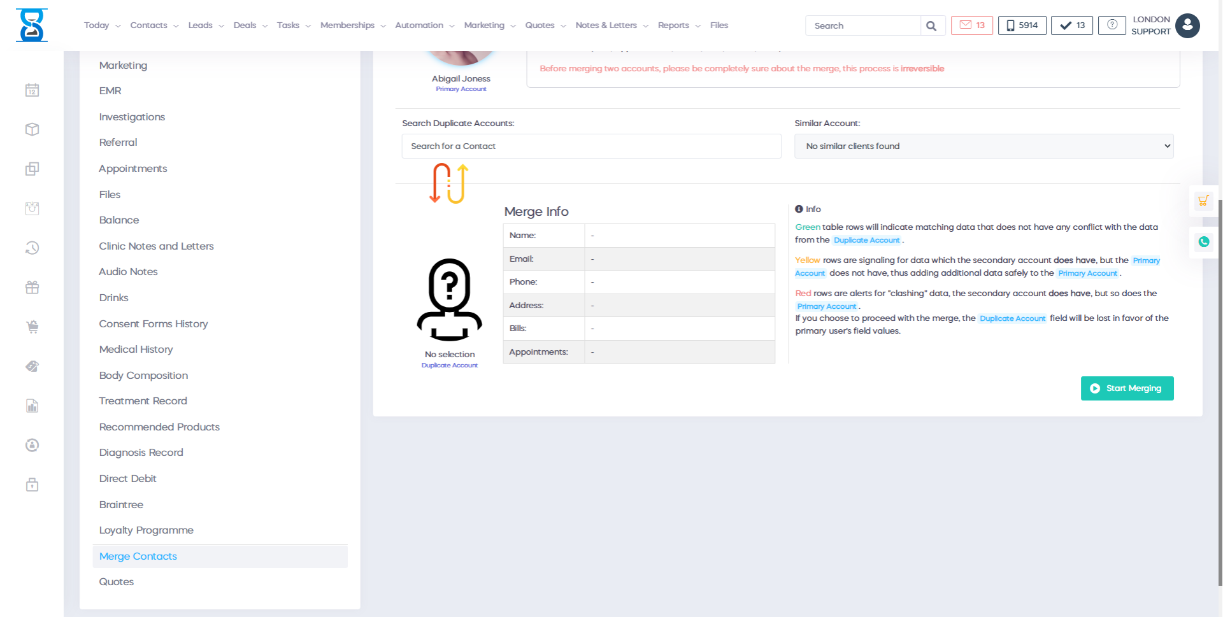Viewport: 1223px width, 617px height.
Task: Click the help question mark icon
Action: point(1112,25)
